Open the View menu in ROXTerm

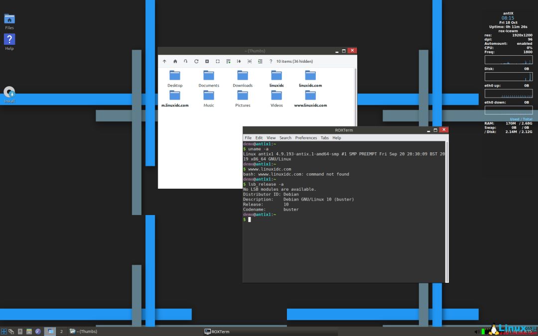(x=271, y=138)
